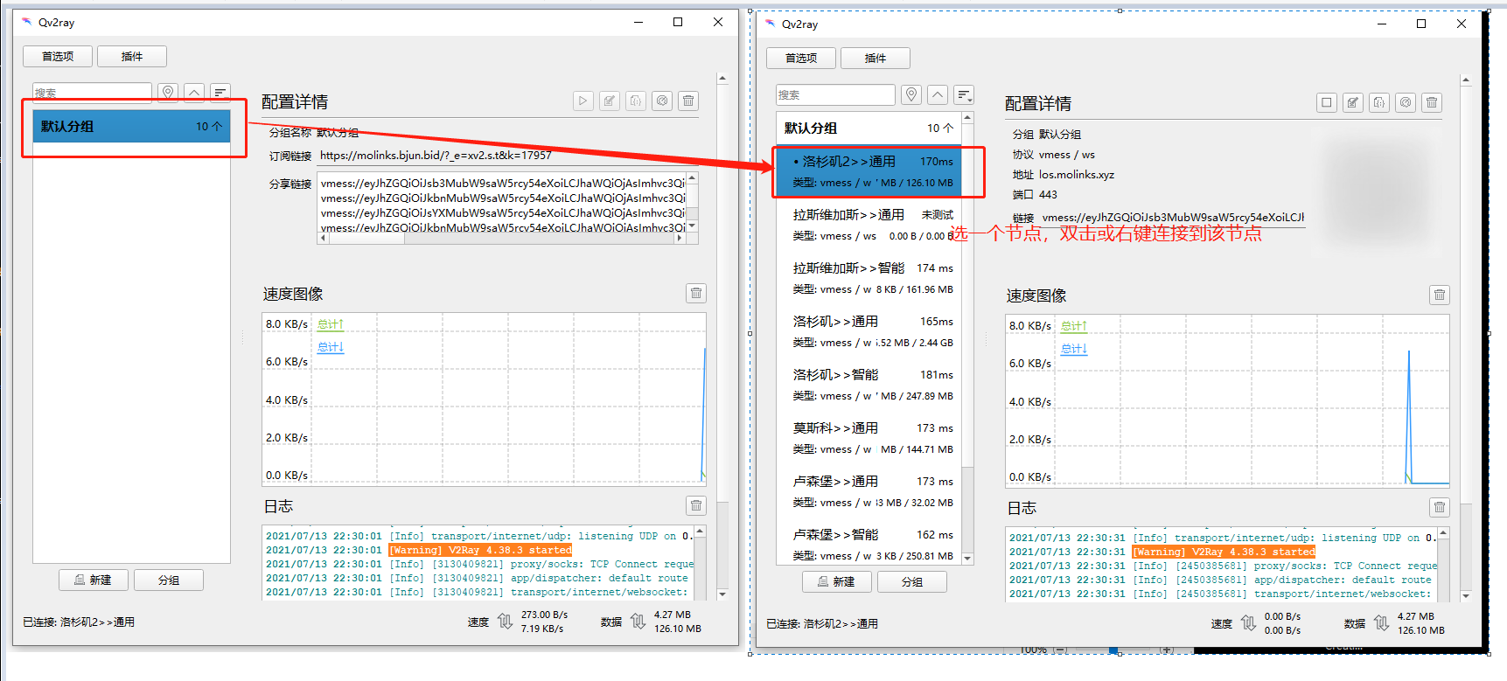The image size is (1507, 681).
Task: Click the 分组 button in right window
Action: click(x=911, y=582)
